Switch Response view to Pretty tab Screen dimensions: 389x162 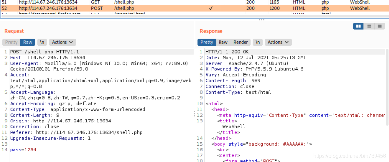click(x=207, y=42)
